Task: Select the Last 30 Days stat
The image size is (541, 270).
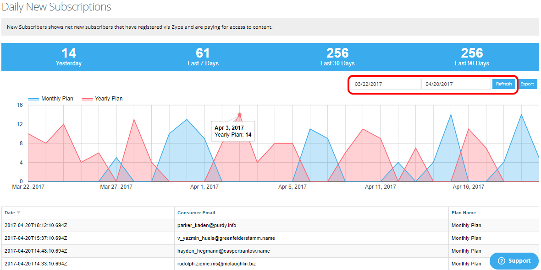Action: (337, 57)
